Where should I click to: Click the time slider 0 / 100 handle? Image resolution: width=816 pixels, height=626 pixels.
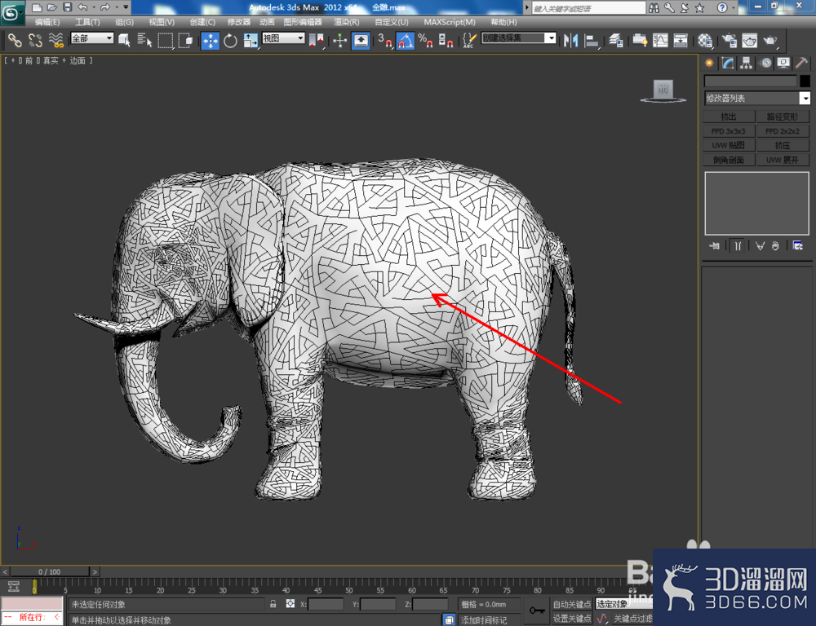pyautogui.click(x=50, y=571)
